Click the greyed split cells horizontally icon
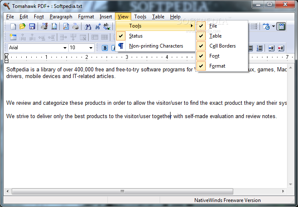Image resolution: width=298 pixels, height=207 pixels. 63,37
